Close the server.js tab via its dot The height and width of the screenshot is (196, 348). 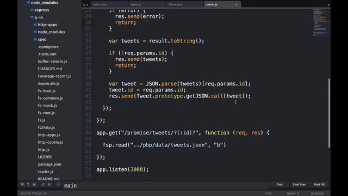[x=236, y=5]
